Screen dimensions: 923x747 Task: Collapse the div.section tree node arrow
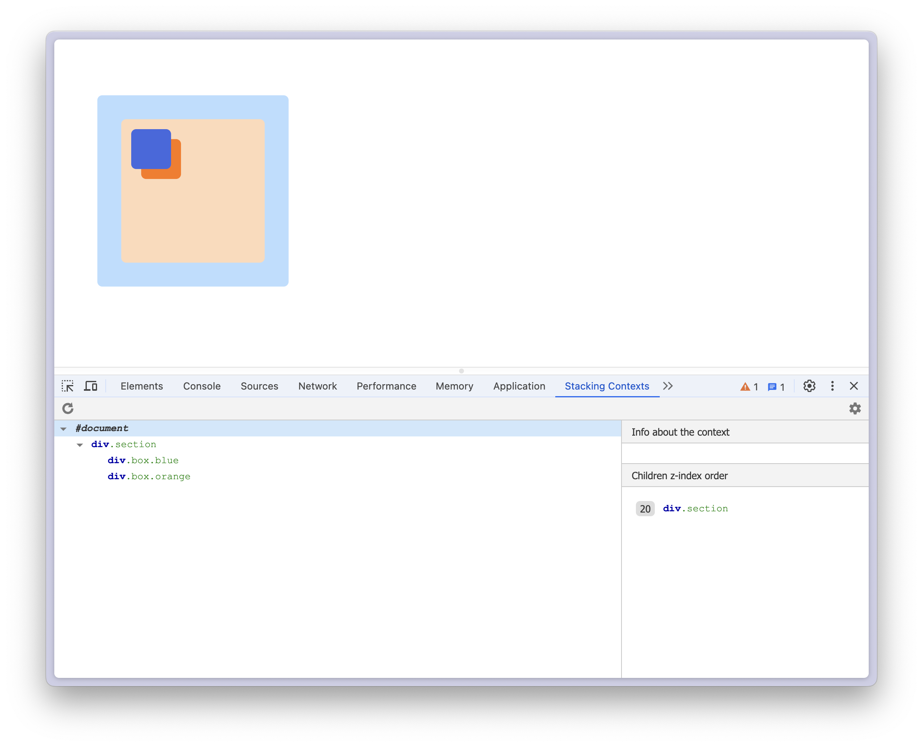click(80, 445)
